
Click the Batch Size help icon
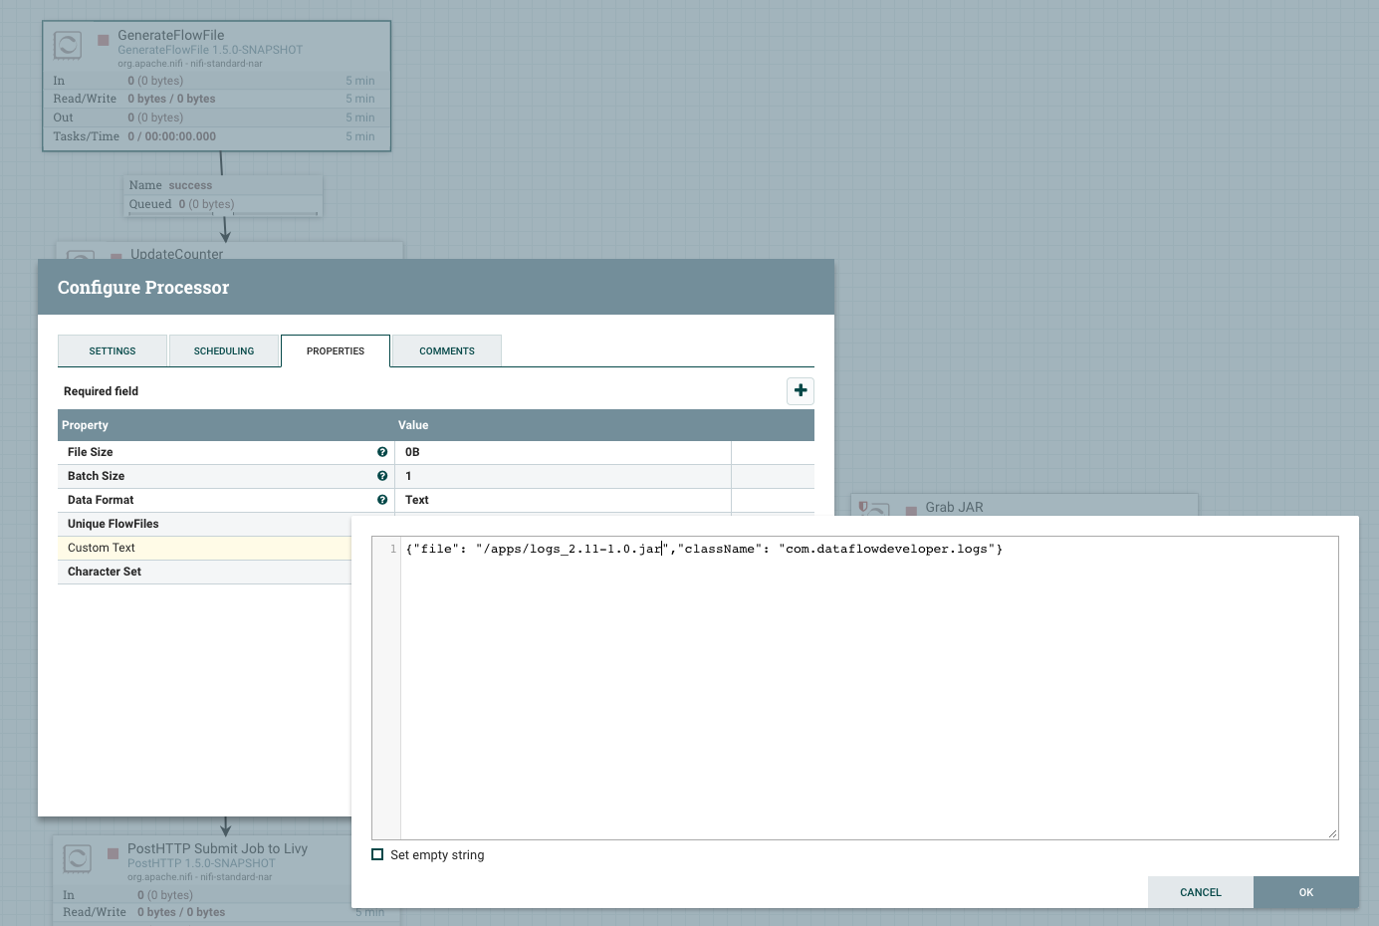coord(382,476)
